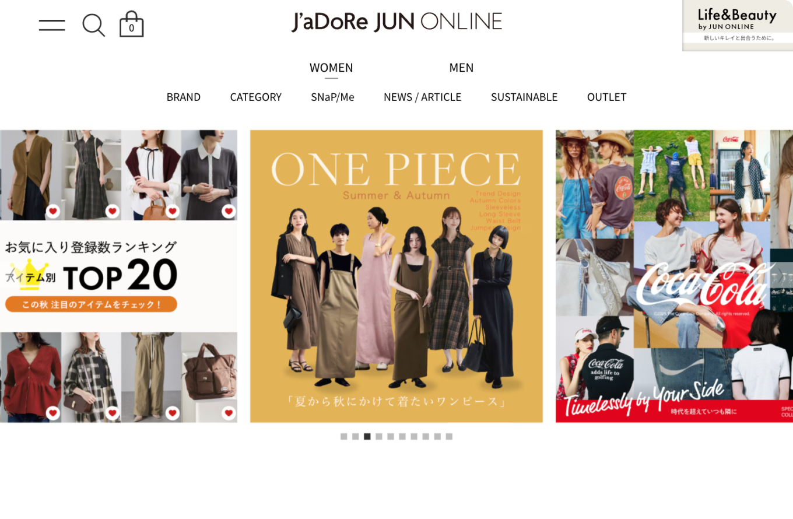Image resolution: width=793 pixels, height=519 pixels.
Task: Open the search magnifier icon
Action: point(93,25)
